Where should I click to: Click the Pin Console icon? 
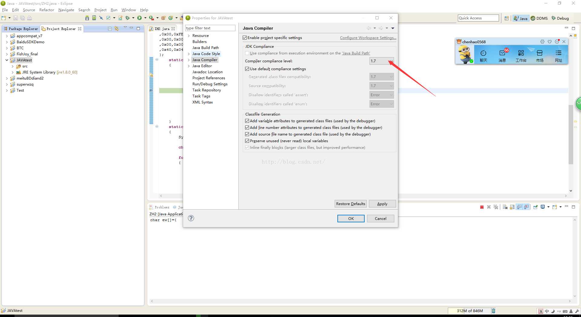click(x=535, y=207)
